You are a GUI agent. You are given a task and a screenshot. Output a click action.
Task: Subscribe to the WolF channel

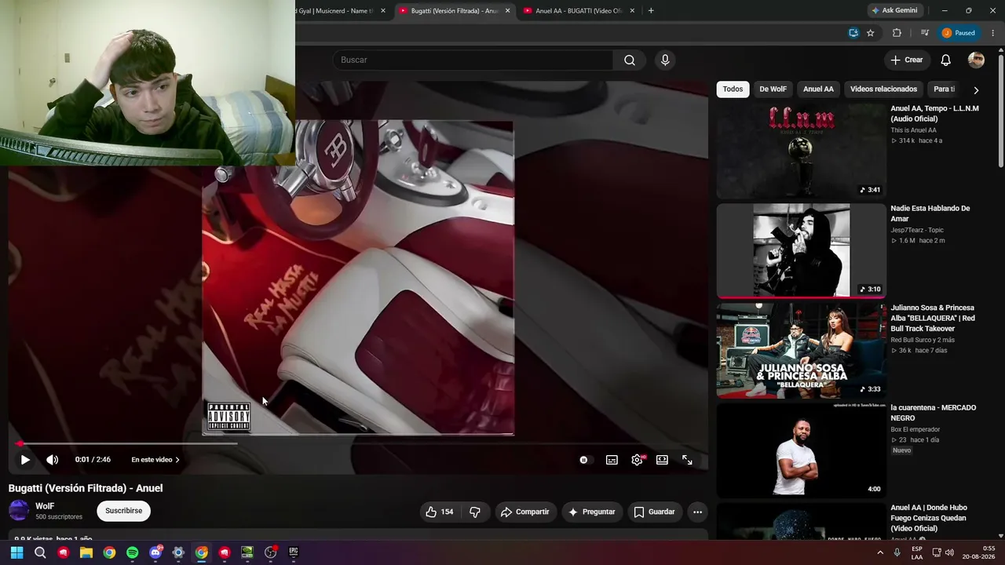click(x=124, y=511)
